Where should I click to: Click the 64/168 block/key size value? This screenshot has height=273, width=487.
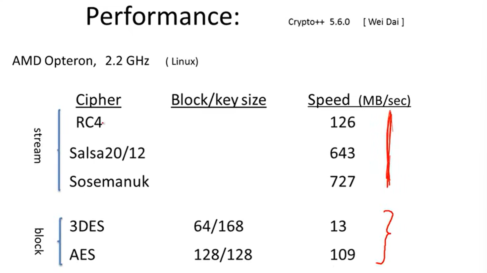click(x=219, y=226)
